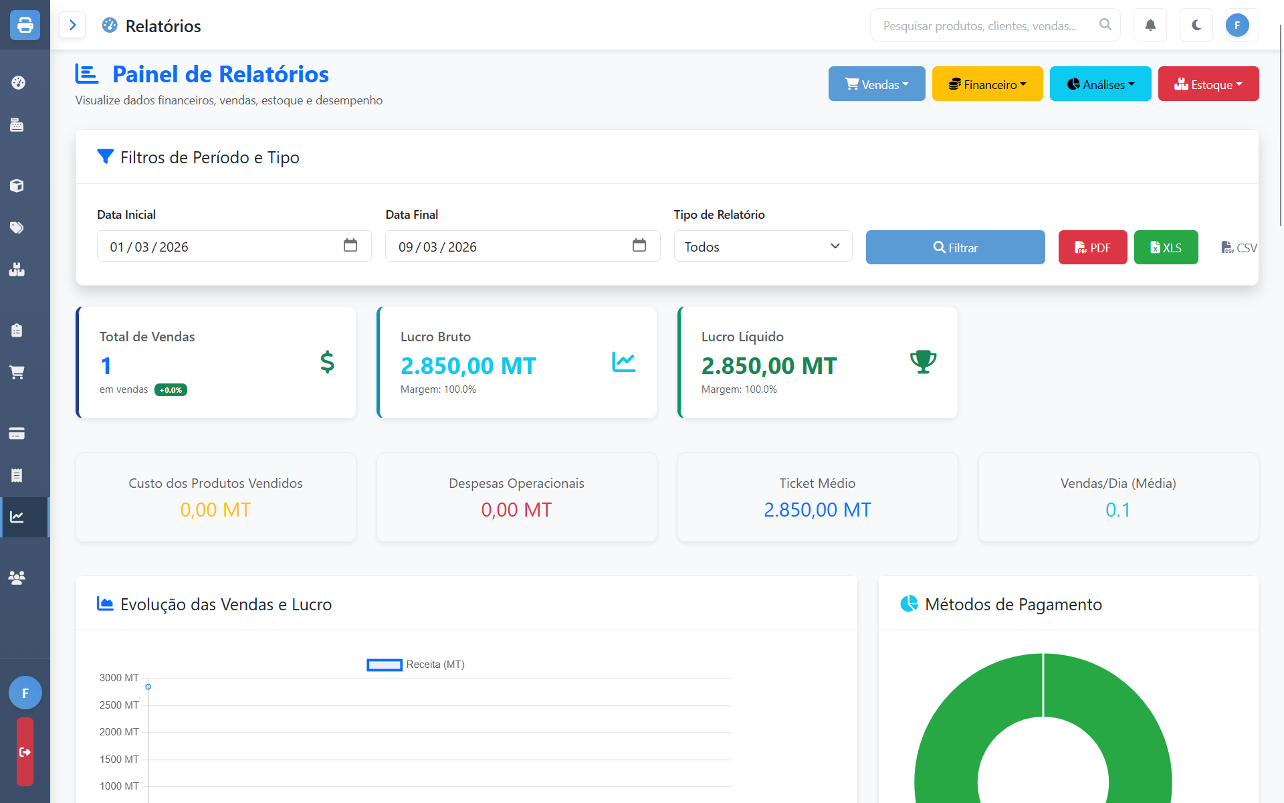The height and width of the screenshot is (803, 1284).
Task: Open the Estoque dropdown menu
Action: click(1208, 84)
